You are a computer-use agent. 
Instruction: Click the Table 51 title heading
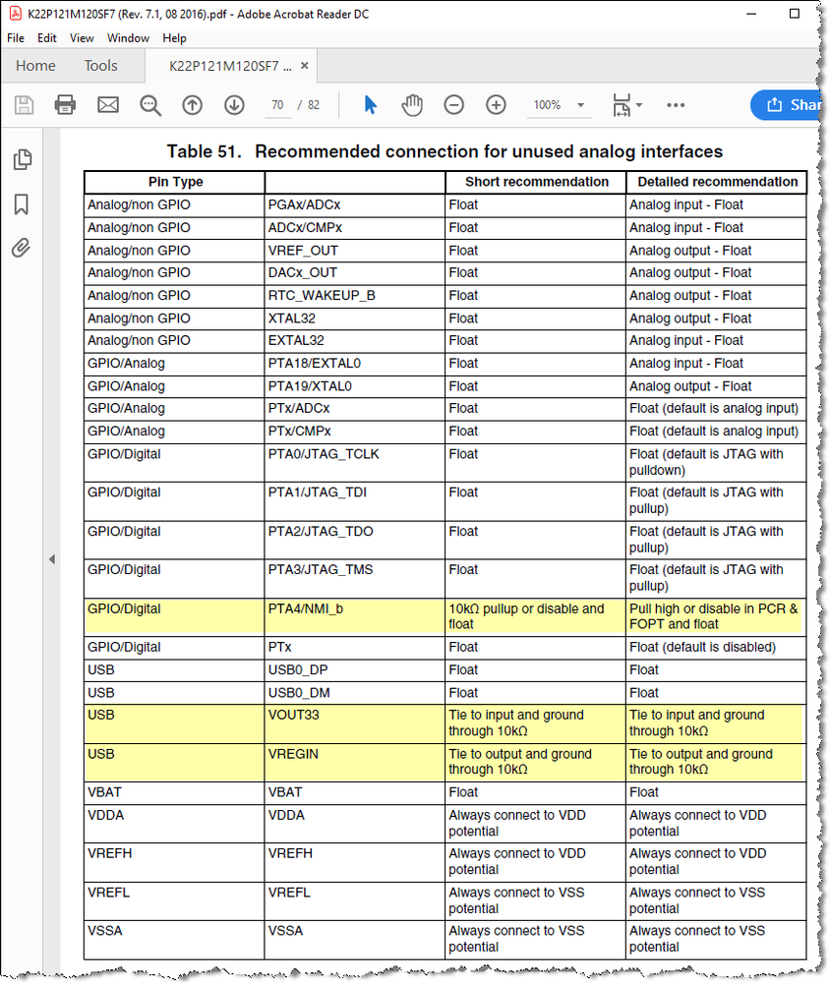[445, 151]
